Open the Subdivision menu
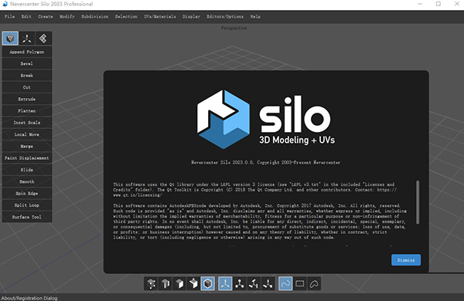464x301 pixels. [94, 16]
